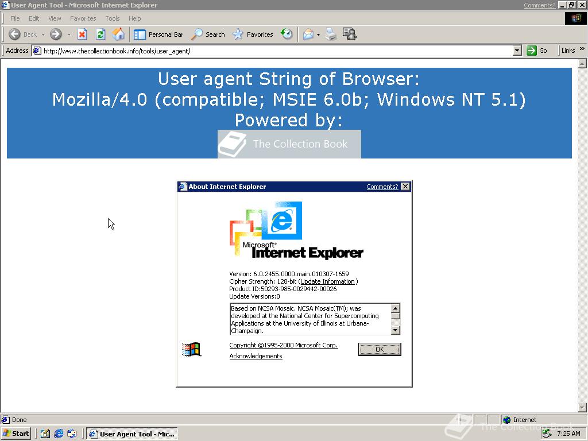Screen dimensions: 588x441
Task: Open the File menu
Action: [15, 18]
